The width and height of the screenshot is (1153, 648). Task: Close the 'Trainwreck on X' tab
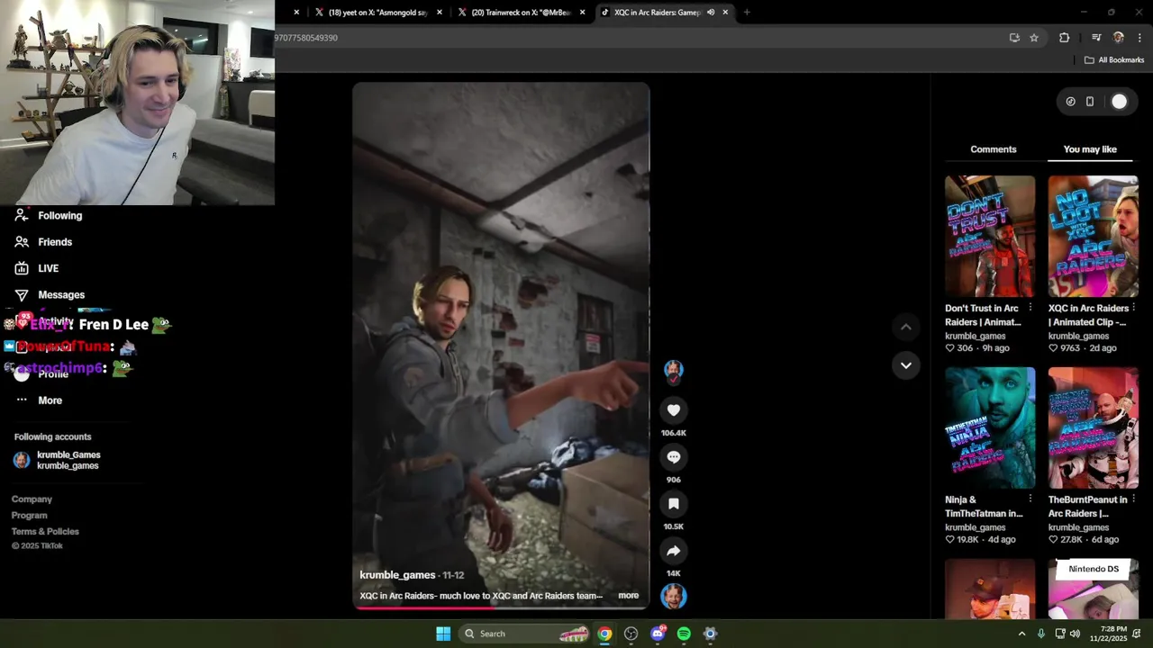click(x=583, y=13)
